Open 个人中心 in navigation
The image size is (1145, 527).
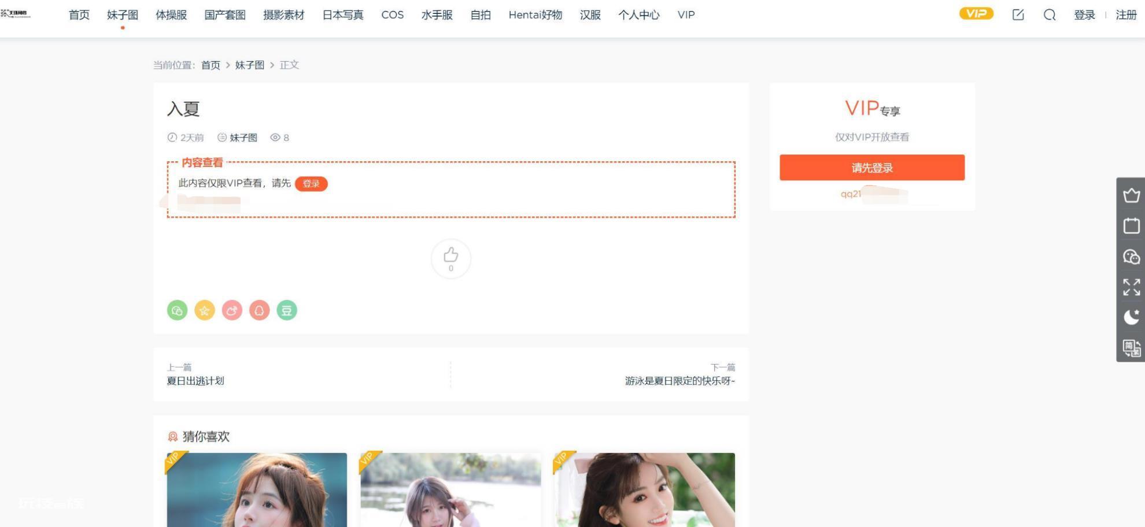point(639,15)
